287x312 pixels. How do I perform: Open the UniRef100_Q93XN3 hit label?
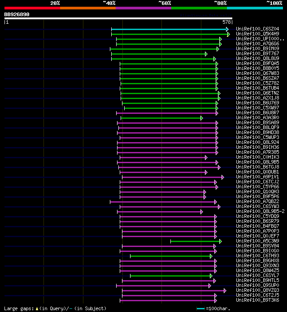(257, 266)
